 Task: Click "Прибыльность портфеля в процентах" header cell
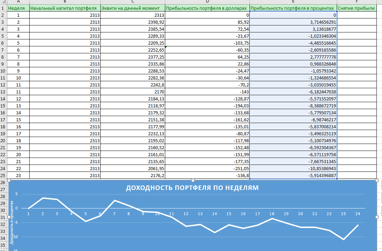[293, 8]
